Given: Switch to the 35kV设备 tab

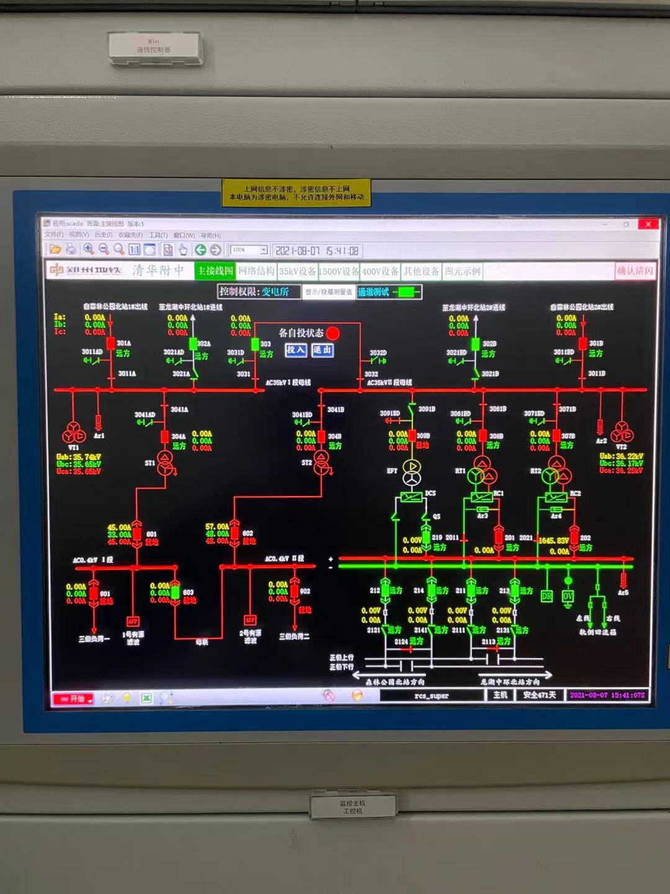Looking at the screenshot, I should tap(297, 271).
